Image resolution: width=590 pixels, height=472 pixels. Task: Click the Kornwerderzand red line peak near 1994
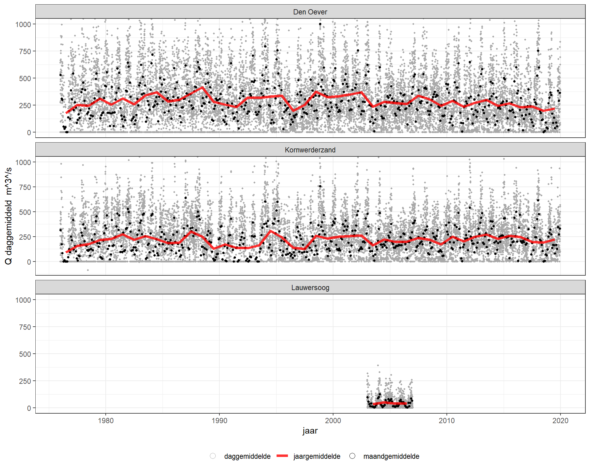pyautogui.click(x=270, y=231)
